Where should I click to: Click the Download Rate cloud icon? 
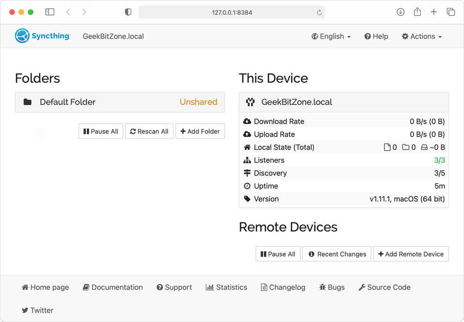click(247, 121)
